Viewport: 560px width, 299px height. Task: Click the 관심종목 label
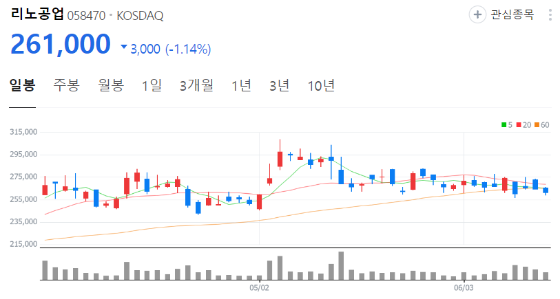[x=512, y=14]
